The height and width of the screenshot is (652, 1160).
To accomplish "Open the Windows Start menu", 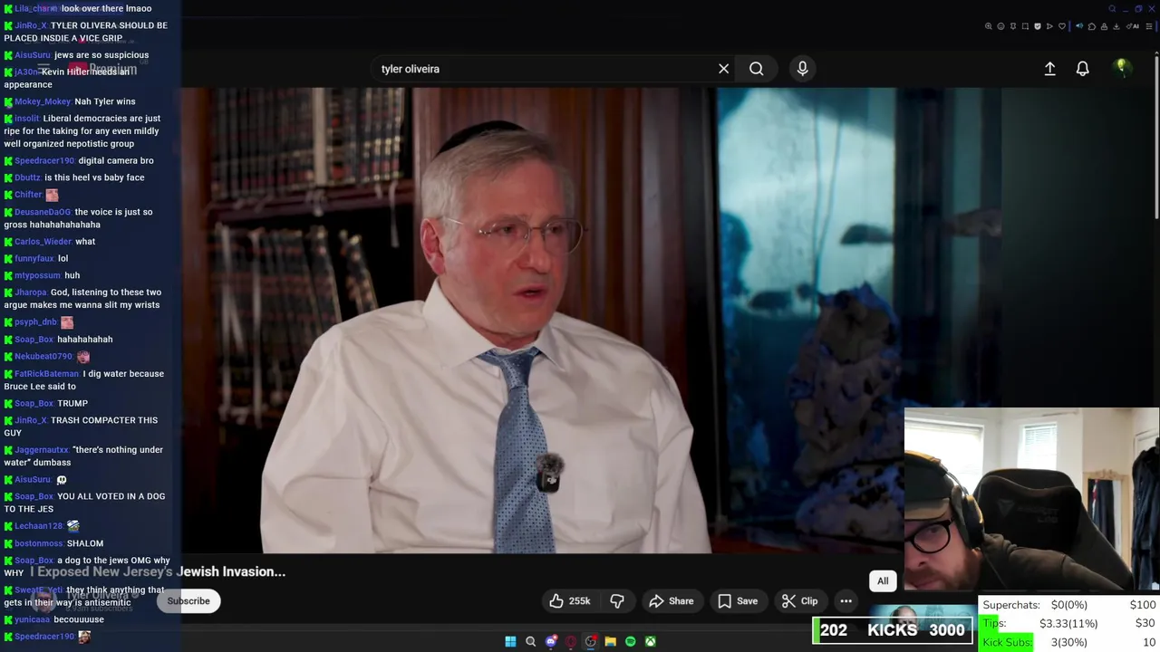I will (x=510, y=642).
